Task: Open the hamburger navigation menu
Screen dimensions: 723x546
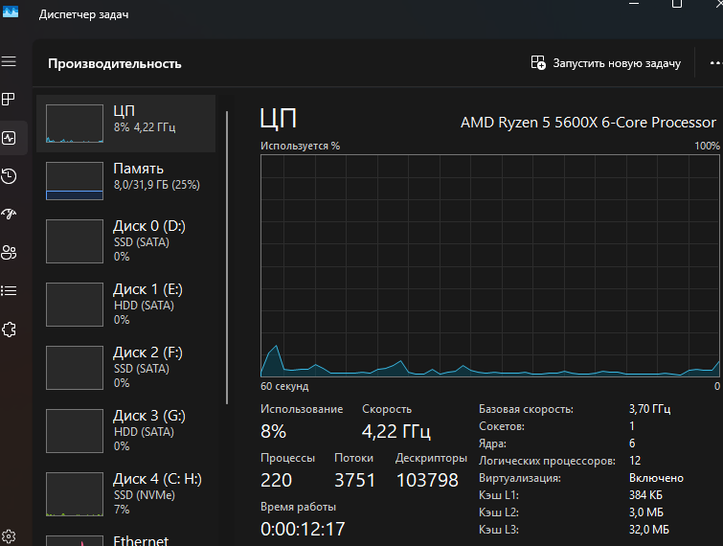Action: [x=9, y=61]
